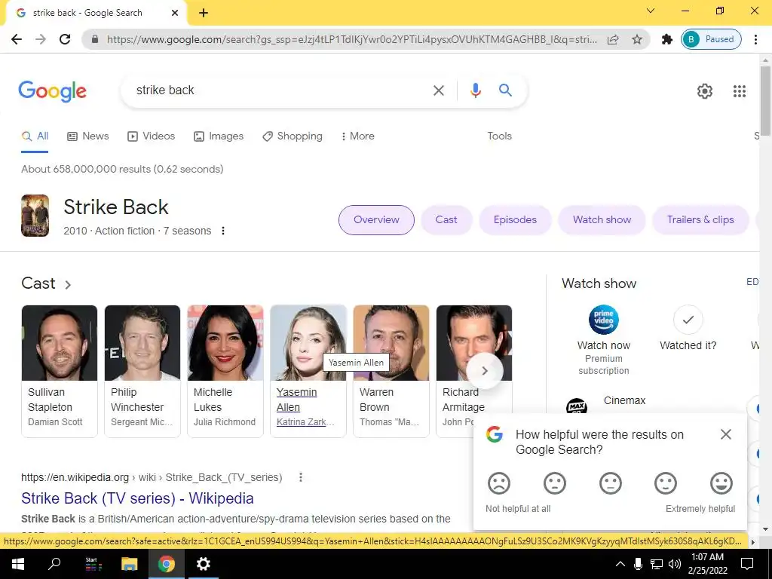Select the Cast chip
Screen dimensions: 772x579
coord(446,220)
